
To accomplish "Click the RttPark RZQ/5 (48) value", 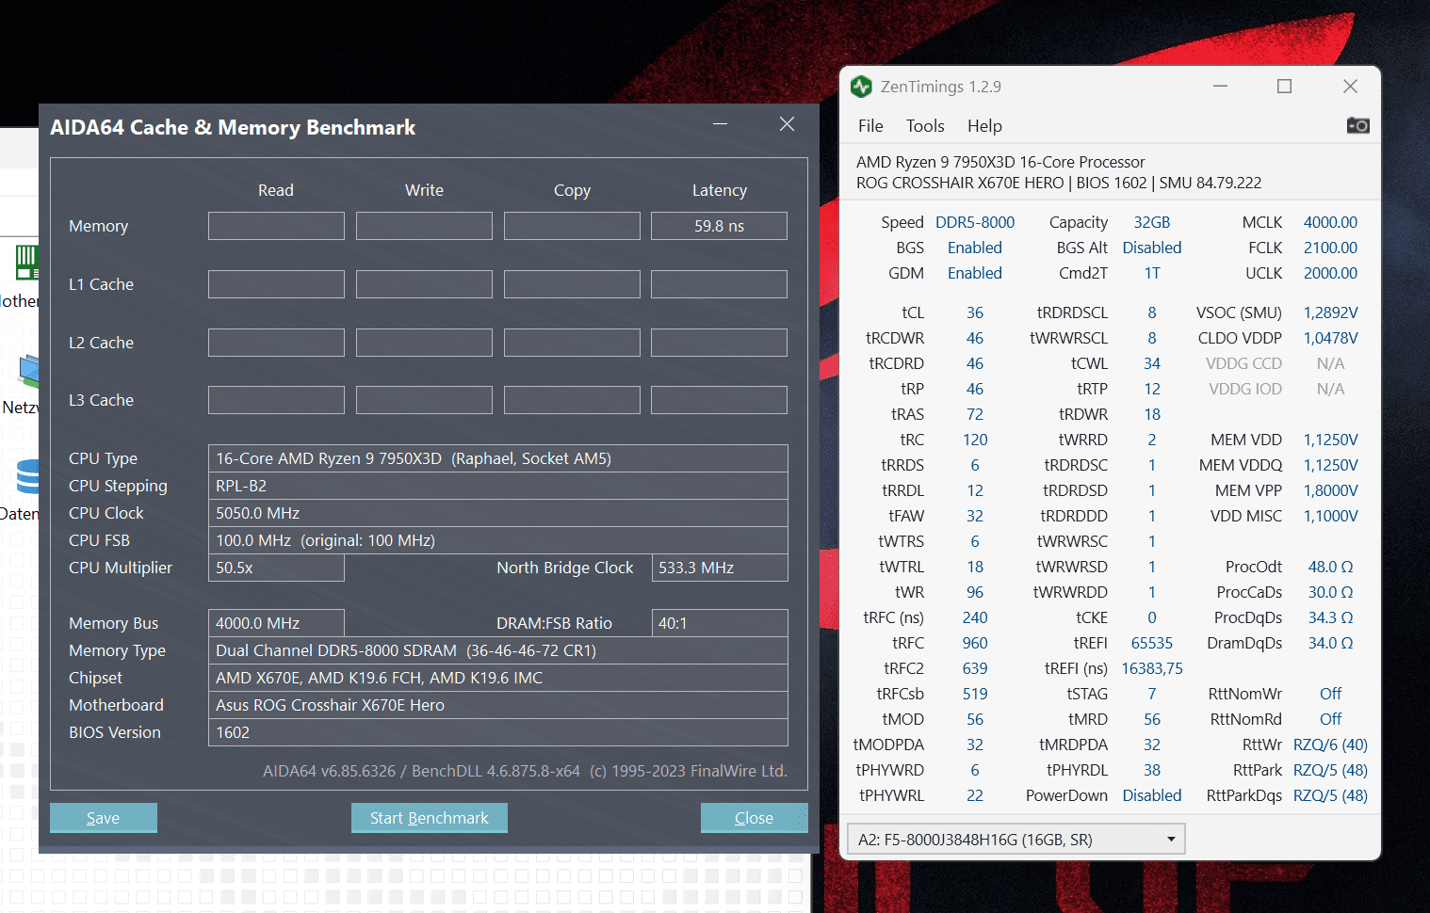I will pos(1330,770).
